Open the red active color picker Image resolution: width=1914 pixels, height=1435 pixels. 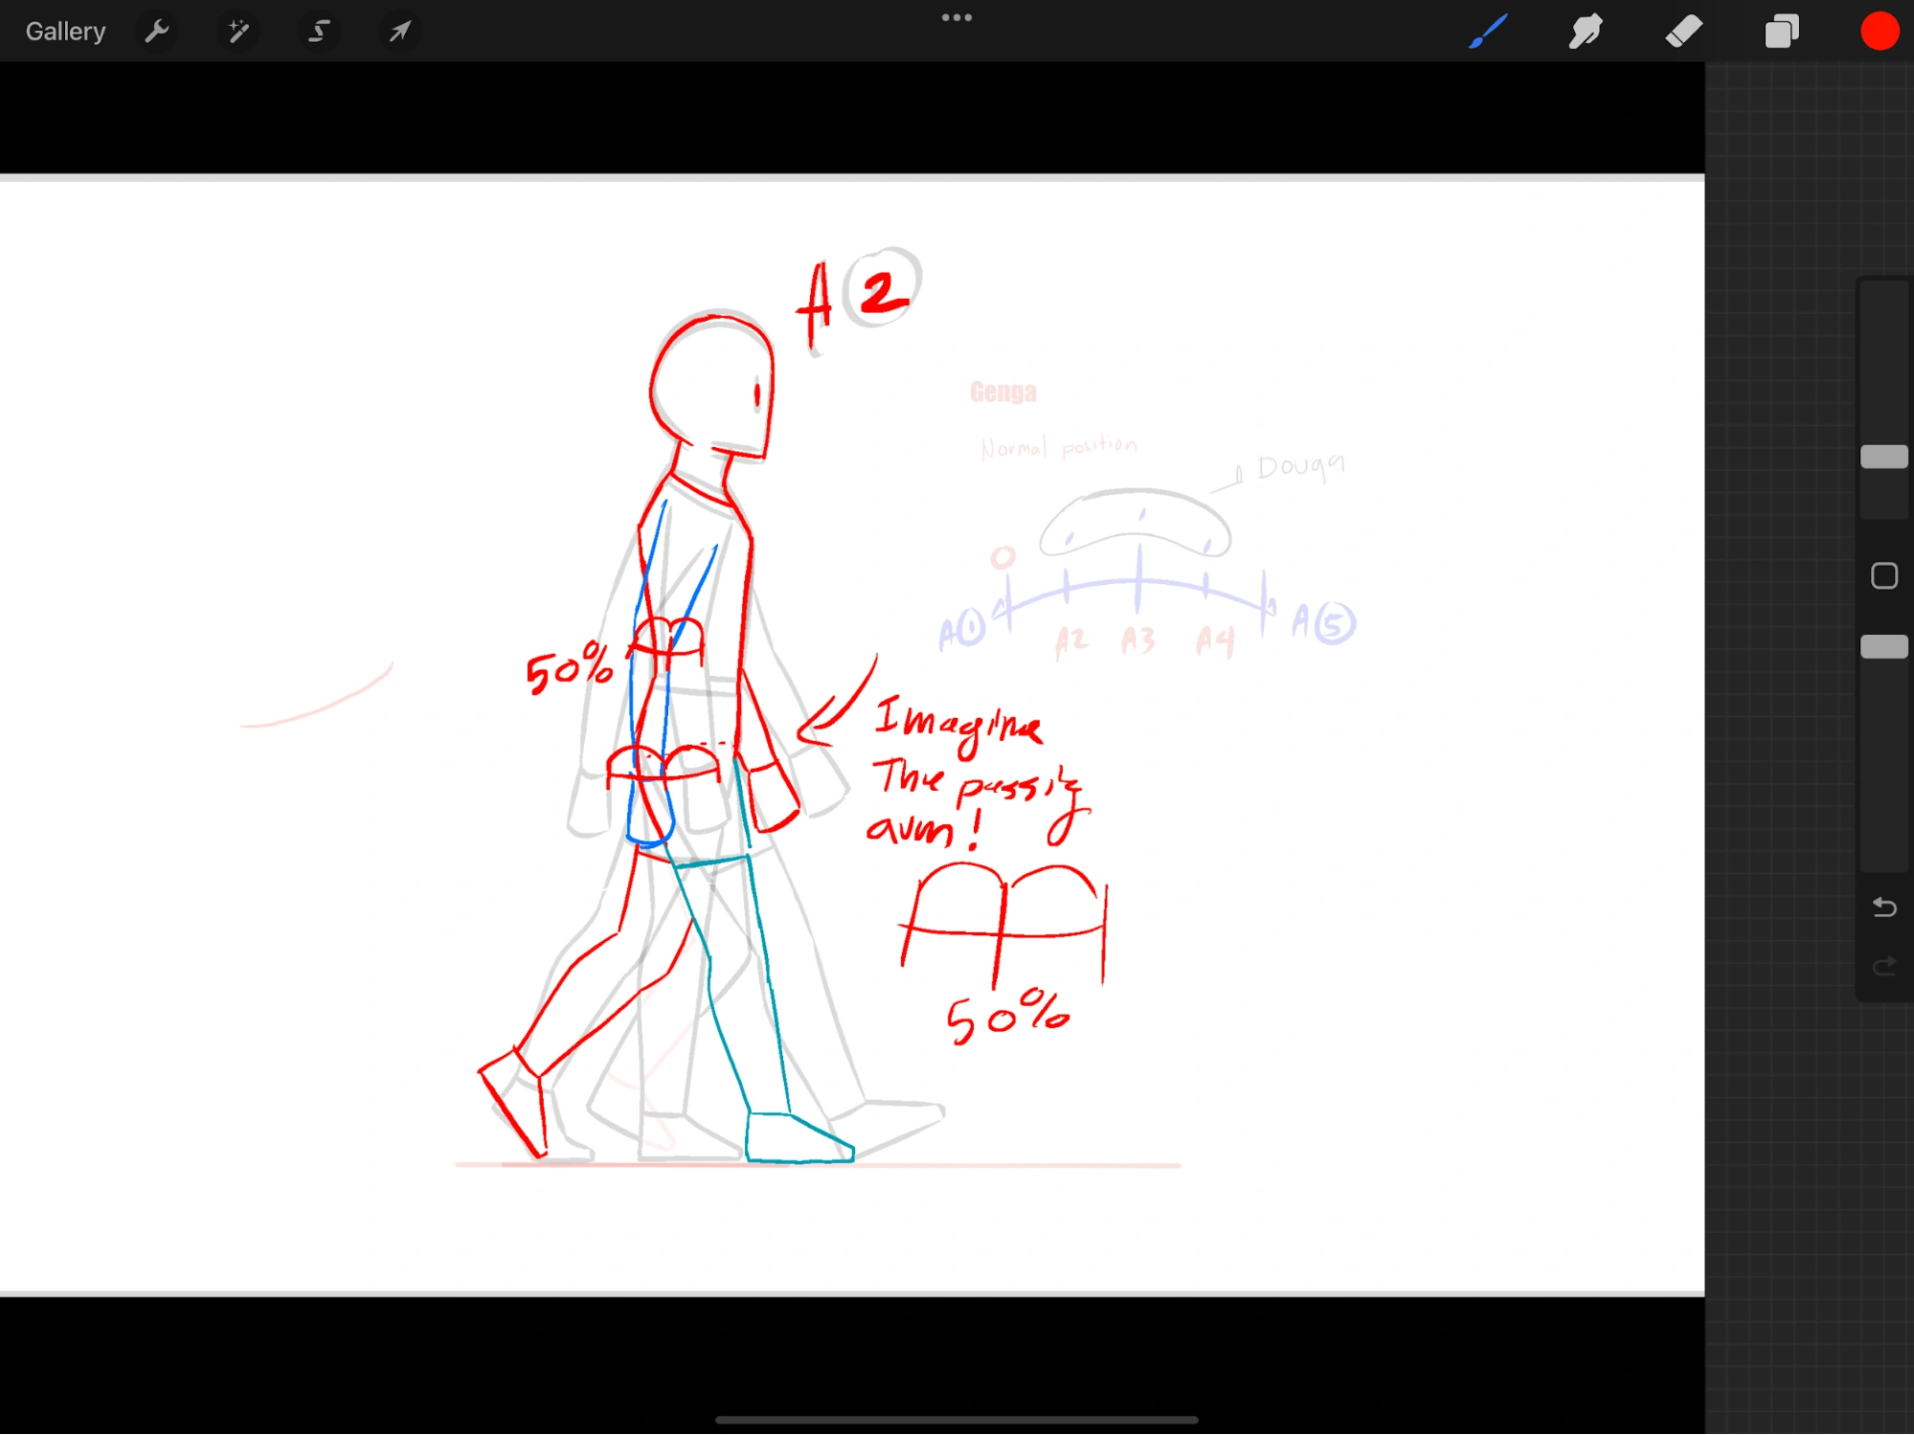(x=1879, y=32)
